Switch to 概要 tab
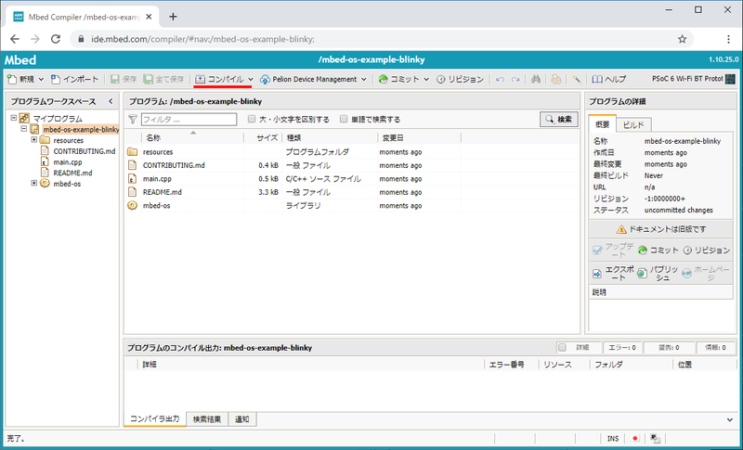 [602, 124]
